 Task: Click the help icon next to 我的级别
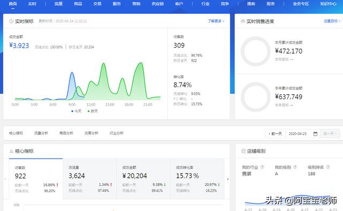pos(295,167)
